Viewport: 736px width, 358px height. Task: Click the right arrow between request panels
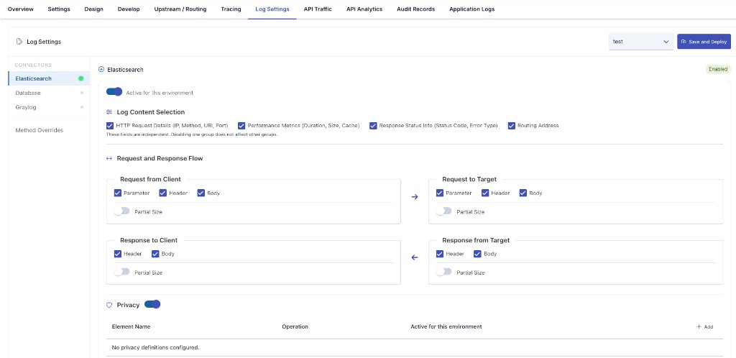[x=415, y=196]
